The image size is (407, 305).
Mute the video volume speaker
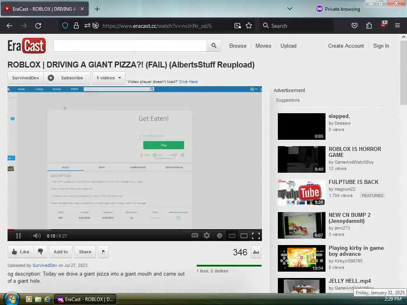point(37,236)
